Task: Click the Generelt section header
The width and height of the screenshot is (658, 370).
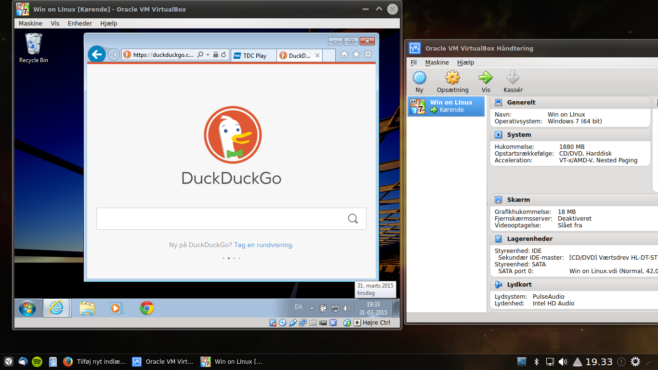Action: point(571,102)
